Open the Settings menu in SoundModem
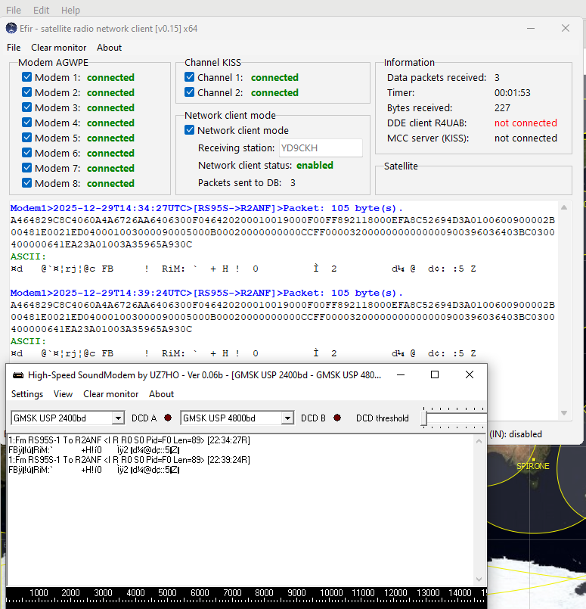586x609 pixels. 27,394
